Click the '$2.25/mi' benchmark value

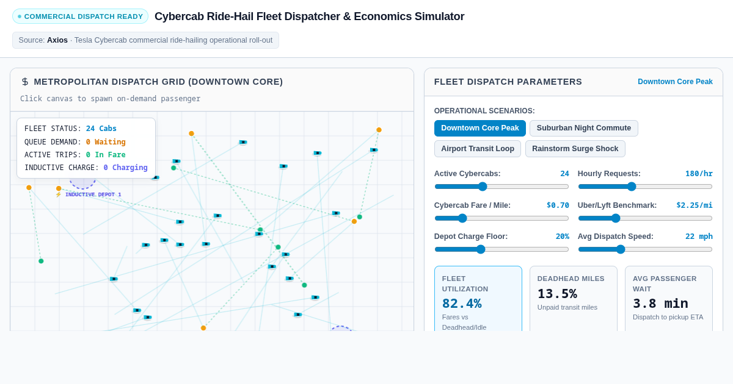point(695,205)
